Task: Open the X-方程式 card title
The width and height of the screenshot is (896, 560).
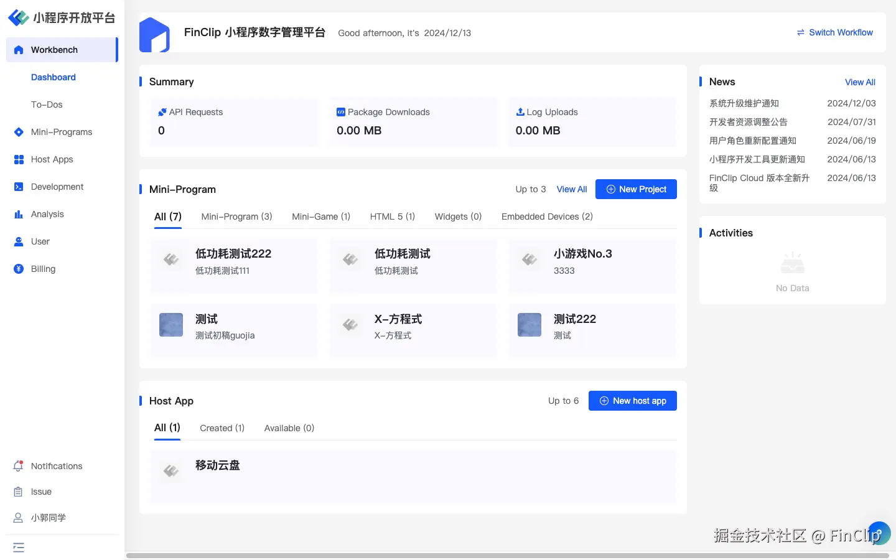Action: (398, 319)
